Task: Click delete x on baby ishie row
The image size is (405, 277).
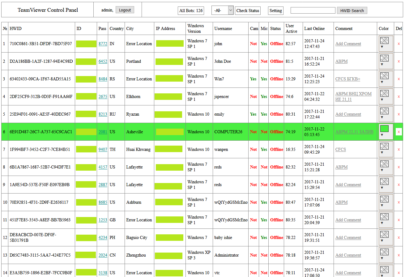Action: coord(399,237)
